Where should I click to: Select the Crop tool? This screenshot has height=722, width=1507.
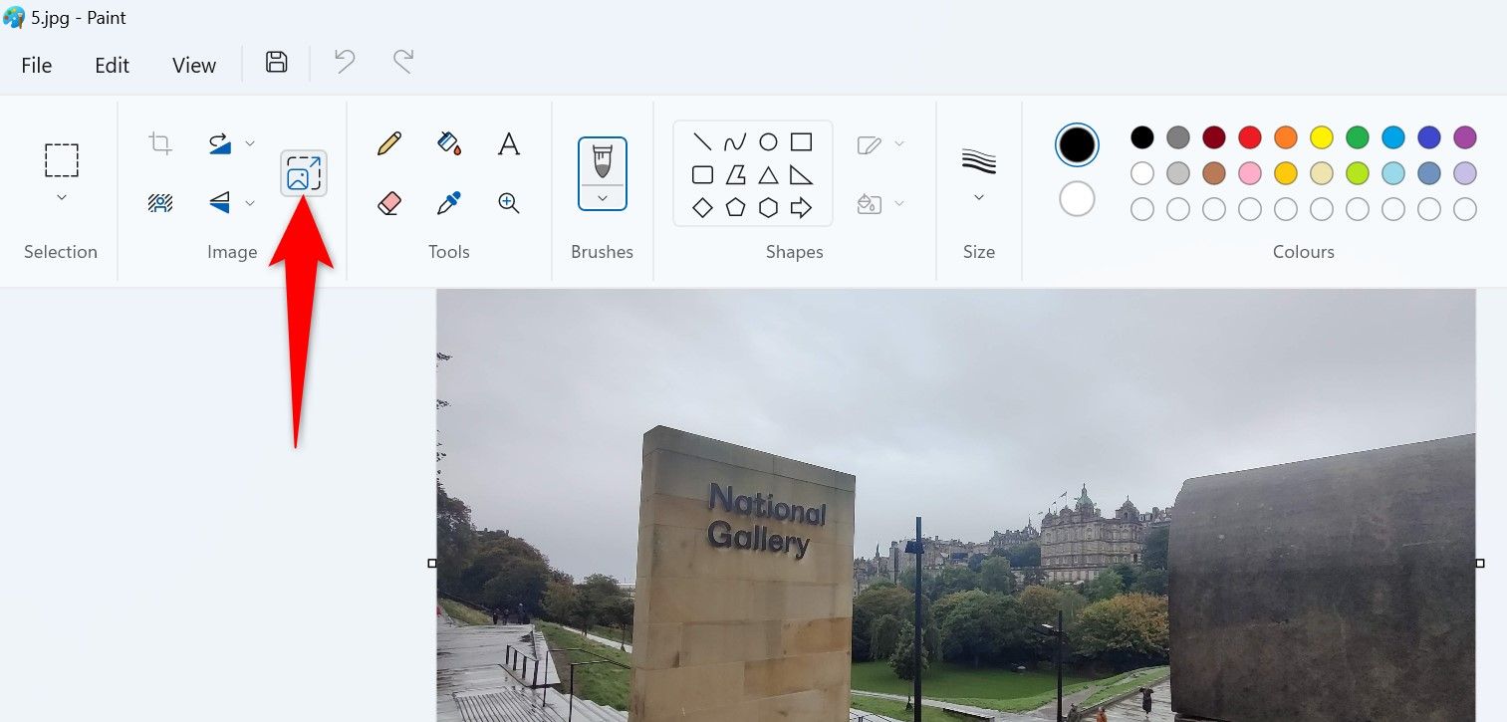pyautogui.click(x=160, y=143)
